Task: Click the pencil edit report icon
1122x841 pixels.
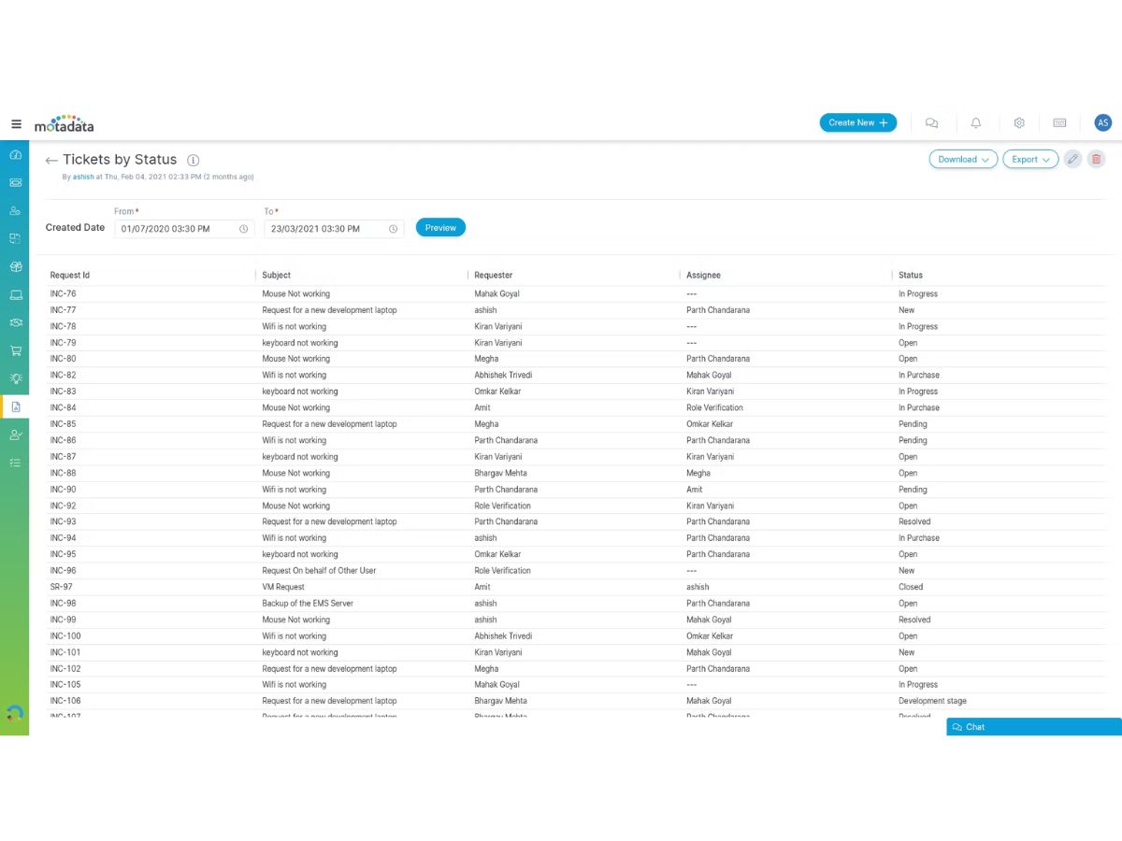Action: click(x=1072, y=159)
